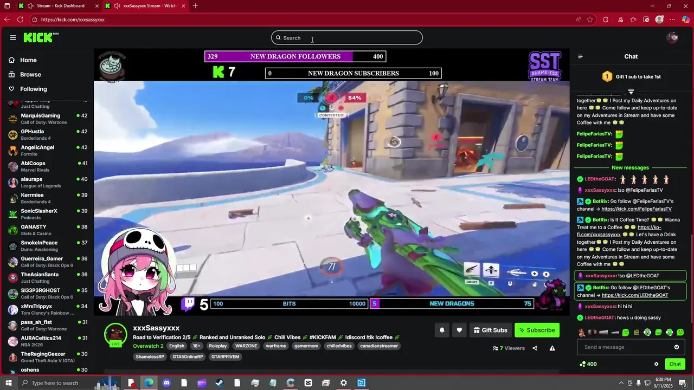Open the 400 channel points indicator
Viewport: 694px width, 390px height.
[x=588, y=364]
